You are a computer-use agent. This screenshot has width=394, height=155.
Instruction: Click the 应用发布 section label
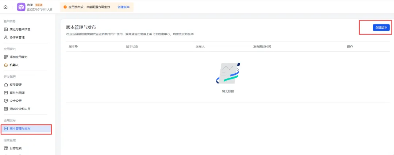[x=10, y=121]
